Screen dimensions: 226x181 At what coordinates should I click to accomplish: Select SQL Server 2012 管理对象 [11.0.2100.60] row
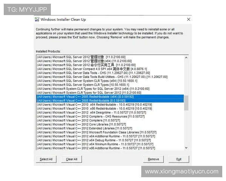pyautogui.click(x=110, y=57)
